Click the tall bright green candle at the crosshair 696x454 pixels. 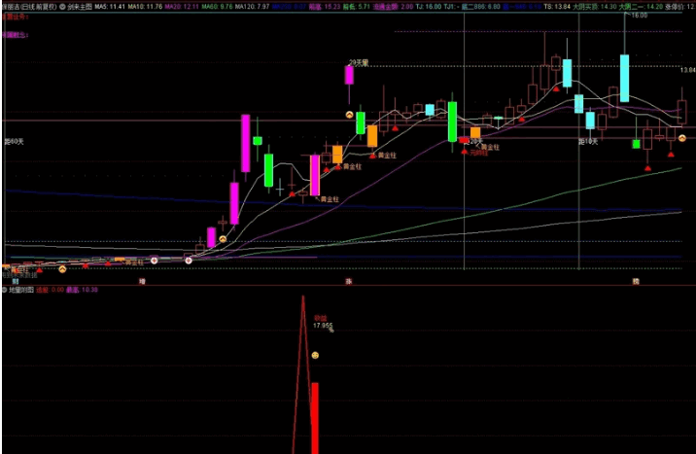pos(452,122)
